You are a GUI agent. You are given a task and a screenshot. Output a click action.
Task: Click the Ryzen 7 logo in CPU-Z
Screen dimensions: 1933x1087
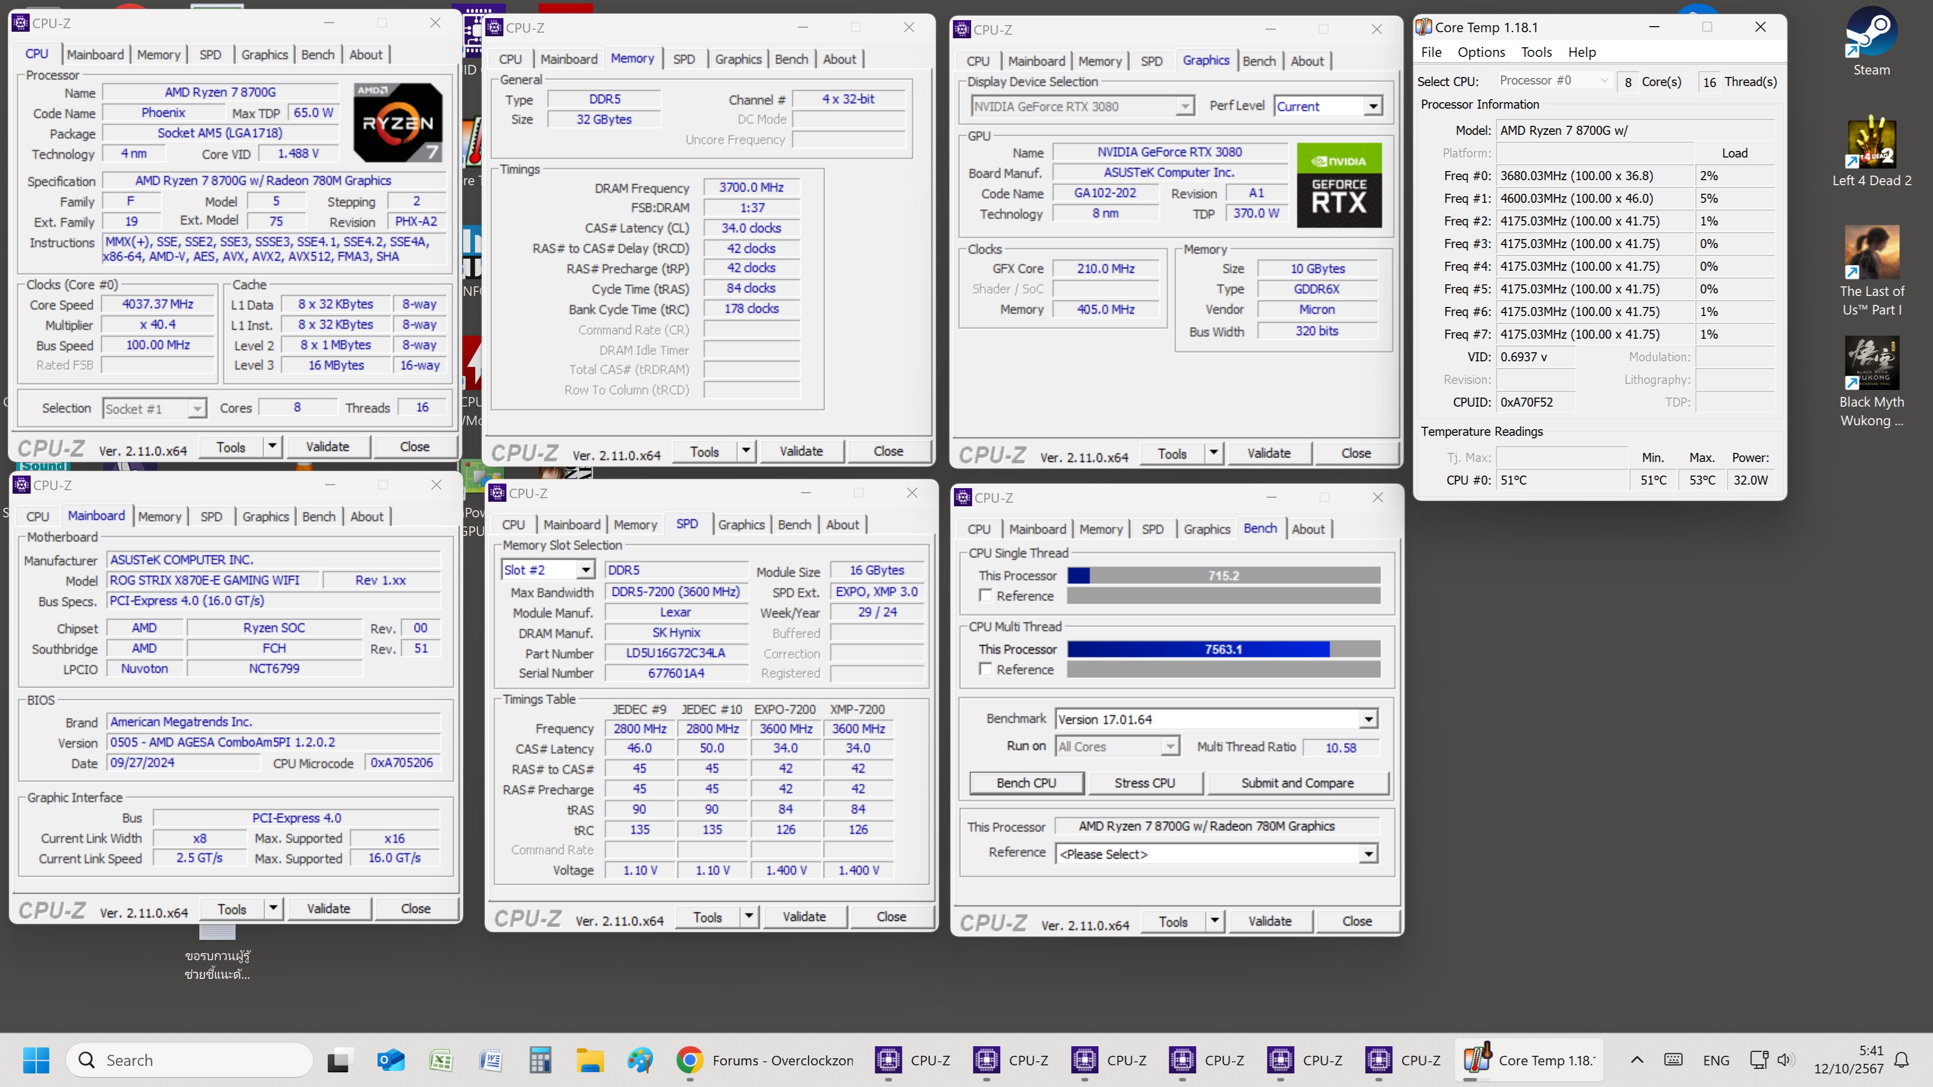(x=398, y=122)
